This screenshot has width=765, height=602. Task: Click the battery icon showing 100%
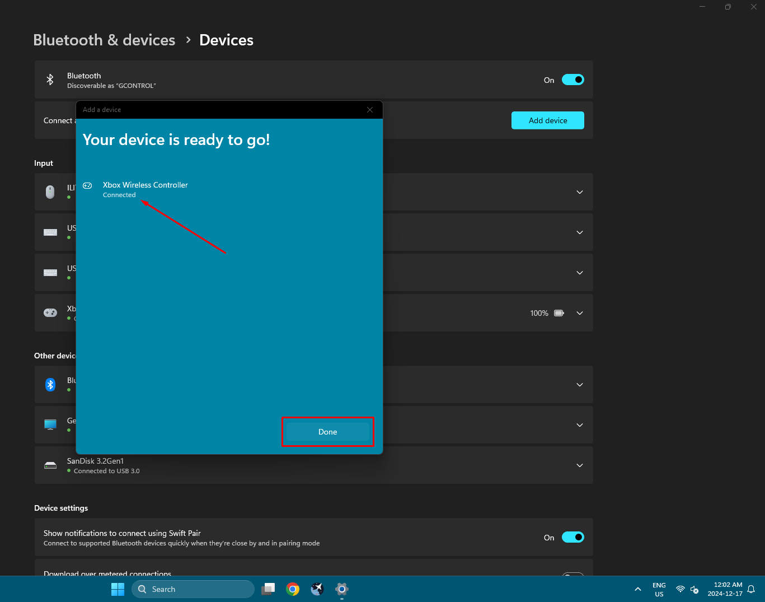(559, 313)
